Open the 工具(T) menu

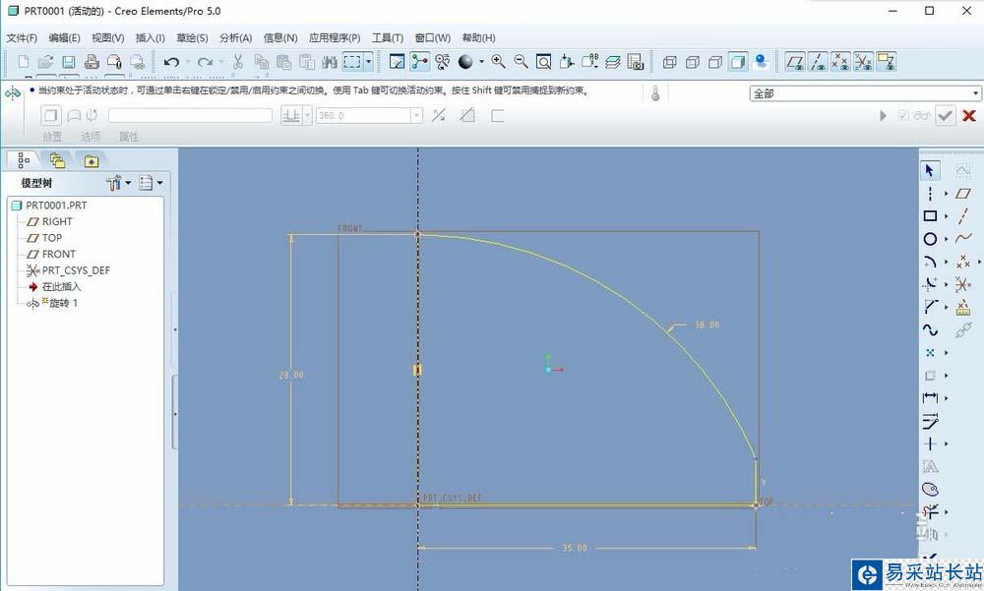coord(387,37)
